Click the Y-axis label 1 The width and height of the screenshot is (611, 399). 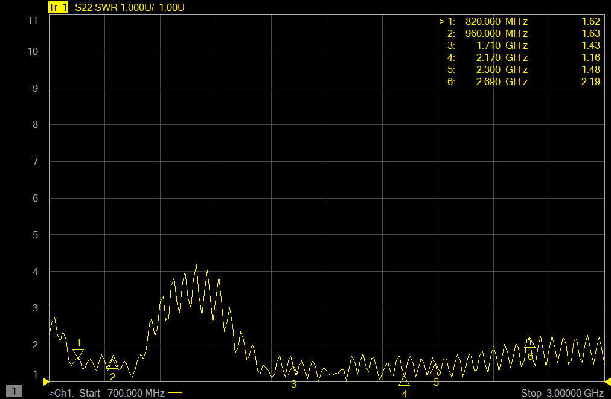[x=36, y=374]
